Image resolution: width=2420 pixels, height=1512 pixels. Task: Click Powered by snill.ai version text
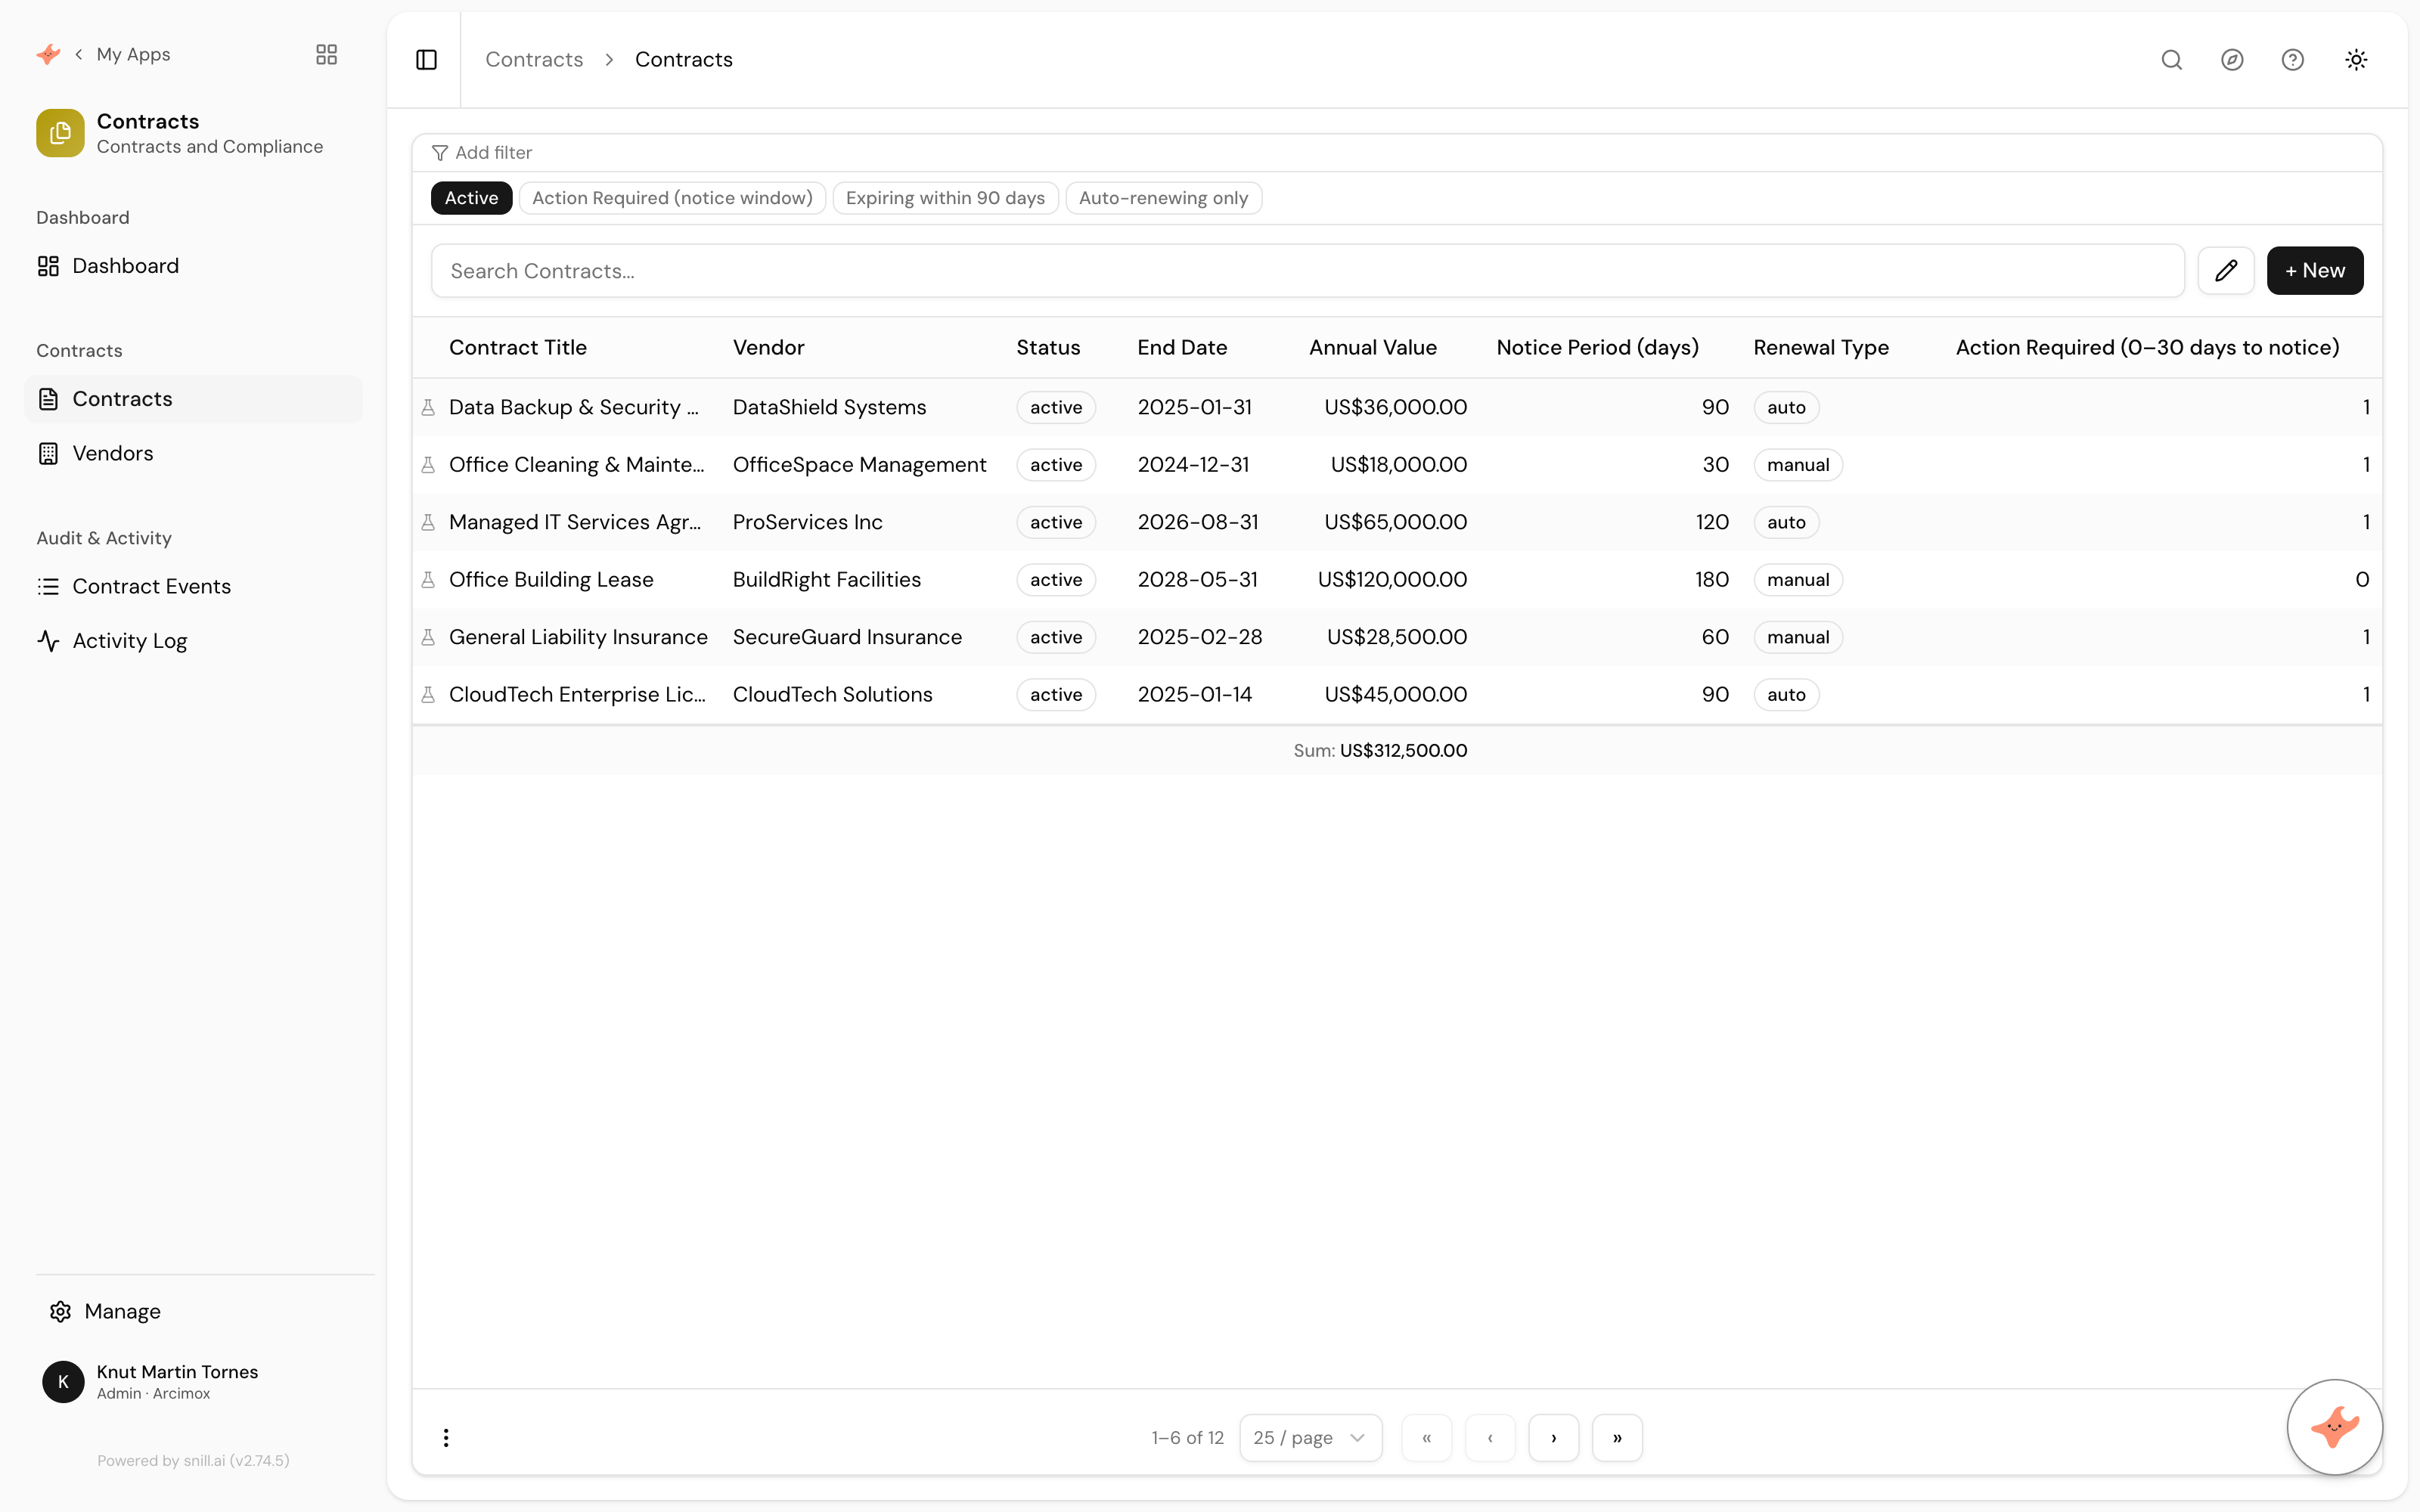(193, 1461)
